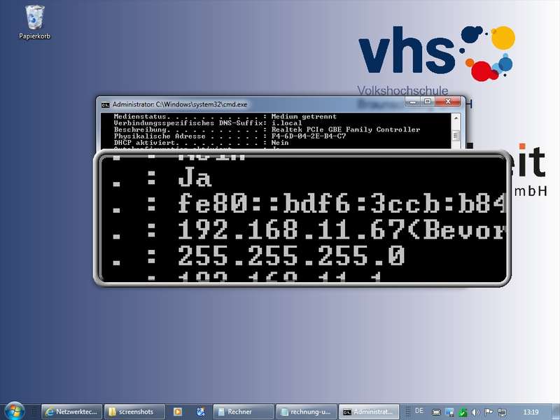
Task: Click the 'DHCP aktiviert' line label
Action: pyautogui.click(x=145, y=143)
